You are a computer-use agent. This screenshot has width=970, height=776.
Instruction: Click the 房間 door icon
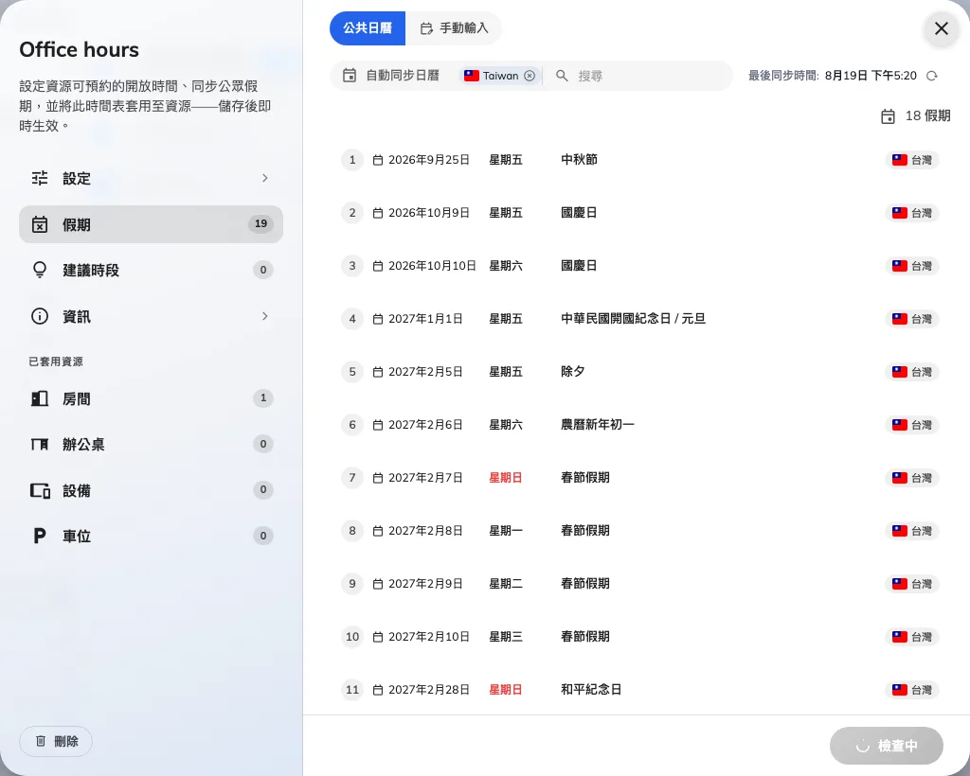(40, 398)
